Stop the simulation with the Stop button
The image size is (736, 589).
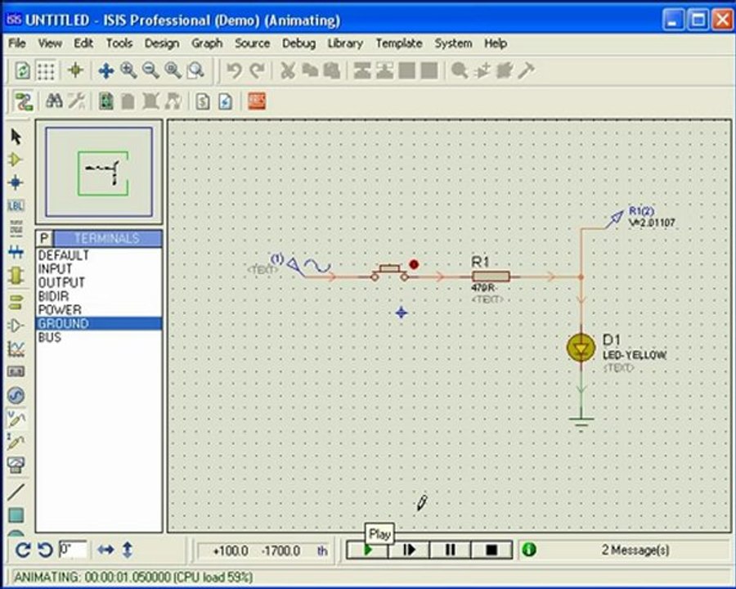[491, 550]
